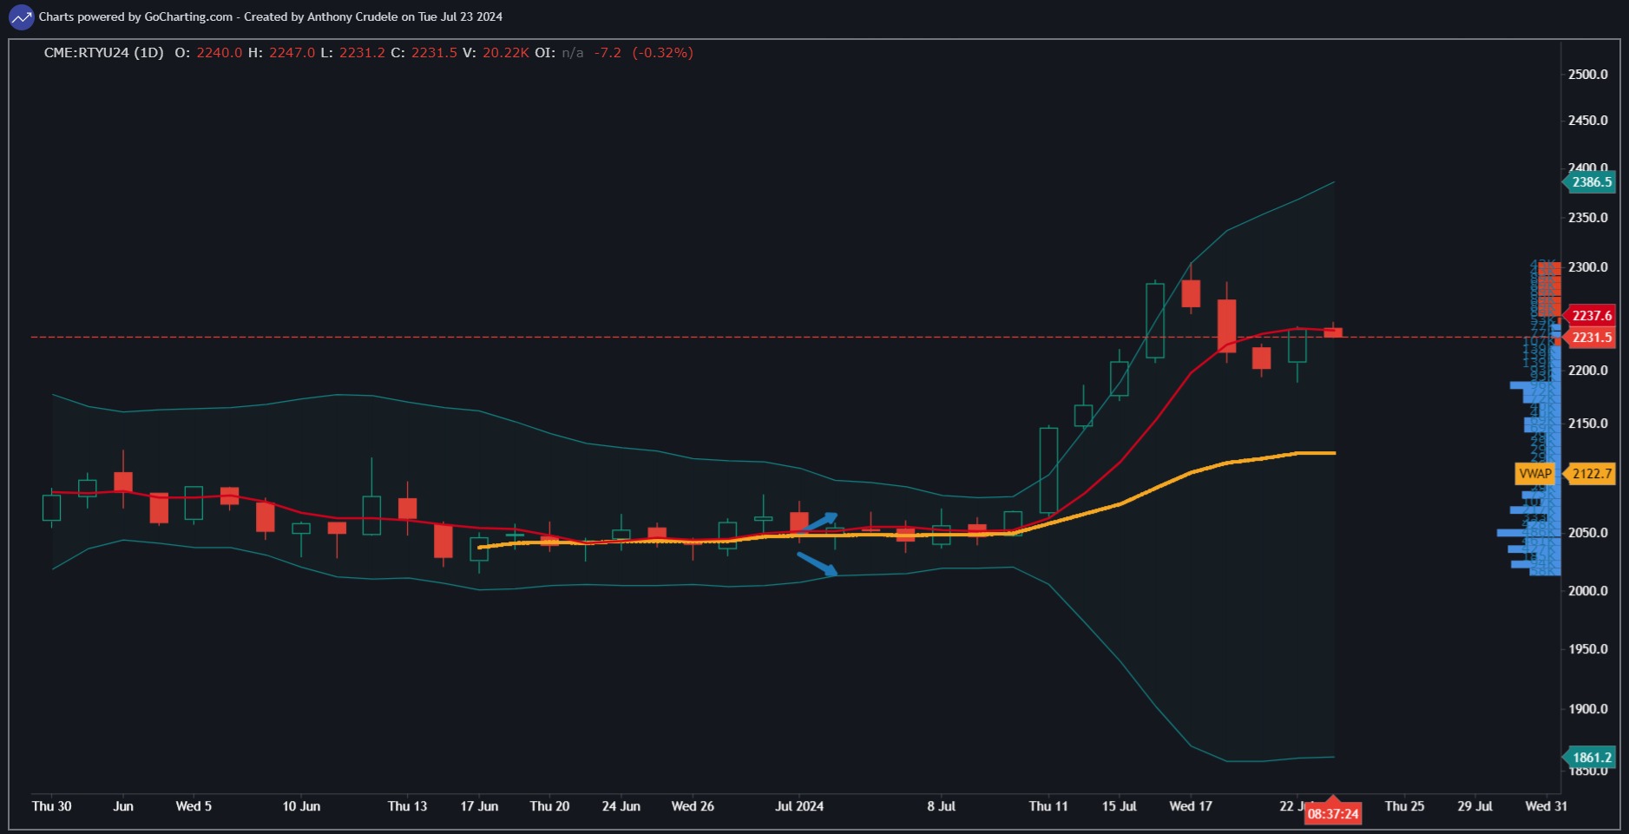
Task: Click the 2000.0 price axis label
Action: point(1588,591)
